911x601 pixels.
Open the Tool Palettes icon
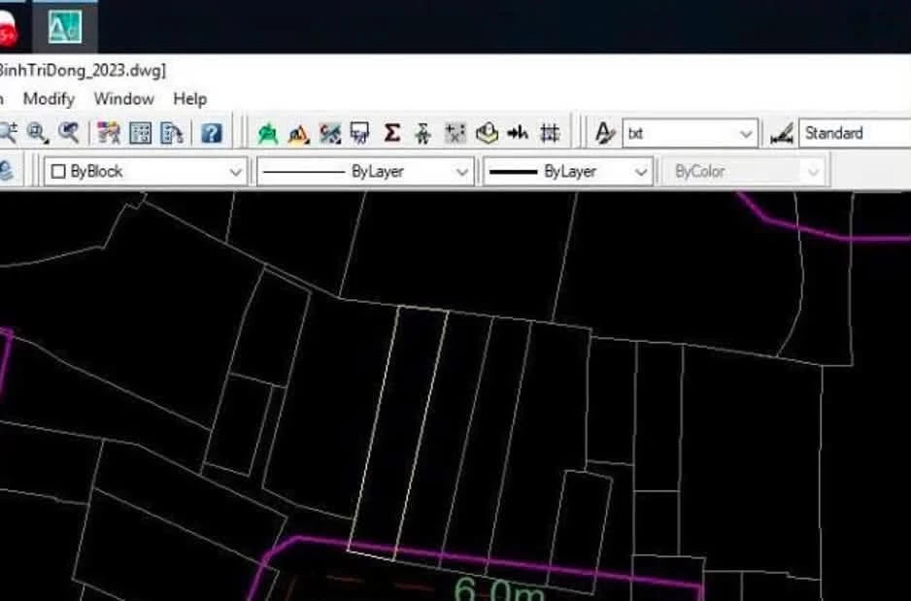point(171,133)
